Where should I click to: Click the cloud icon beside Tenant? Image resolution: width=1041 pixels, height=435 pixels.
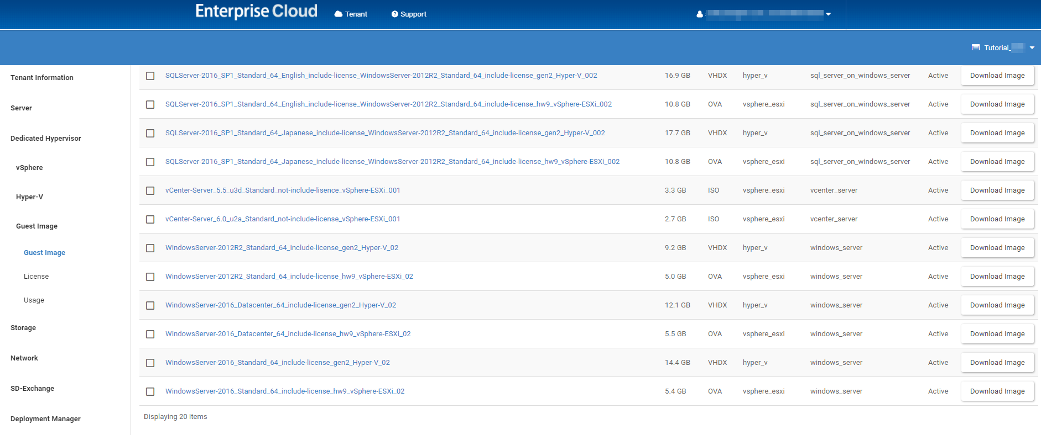pos(338,14)
